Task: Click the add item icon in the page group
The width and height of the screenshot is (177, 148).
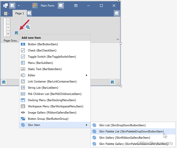Action: (16, 33)
